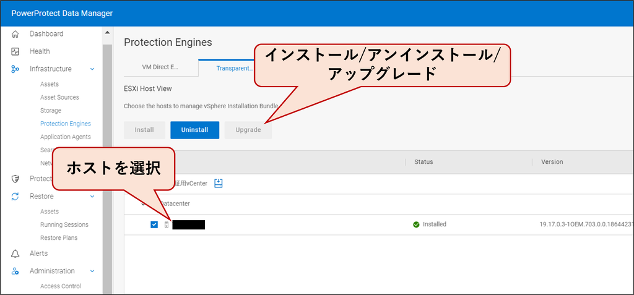634x295 pixels.
Task: Click the host device icon in row
Action: point(166,224)
